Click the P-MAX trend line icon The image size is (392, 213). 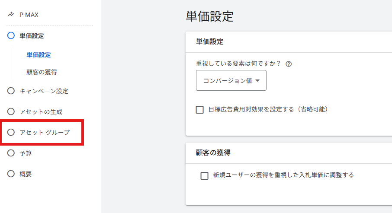[x=11, y=15]
